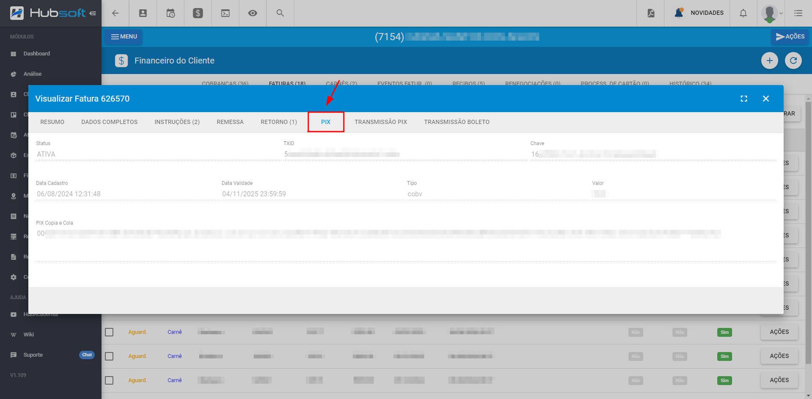This screenshot has width=812, height=399.
Task: Open the search magnifier icon
Action: coord(280,13)
